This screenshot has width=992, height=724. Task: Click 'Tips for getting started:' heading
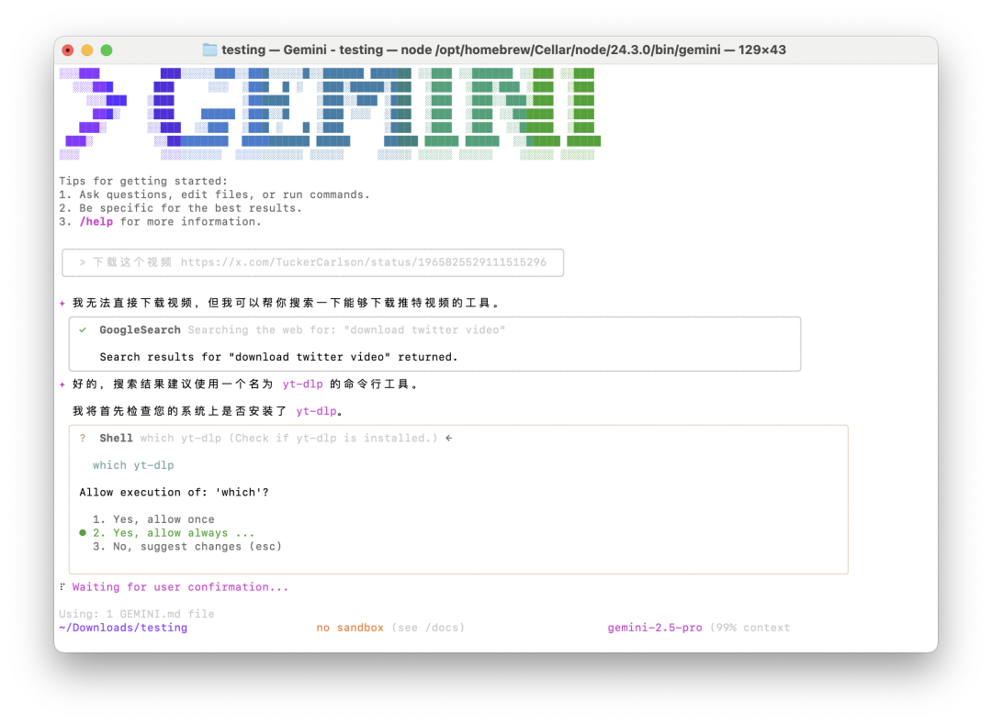tap(143, 182)
